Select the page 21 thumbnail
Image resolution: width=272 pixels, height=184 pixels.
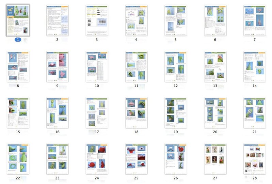pos(255,112)
